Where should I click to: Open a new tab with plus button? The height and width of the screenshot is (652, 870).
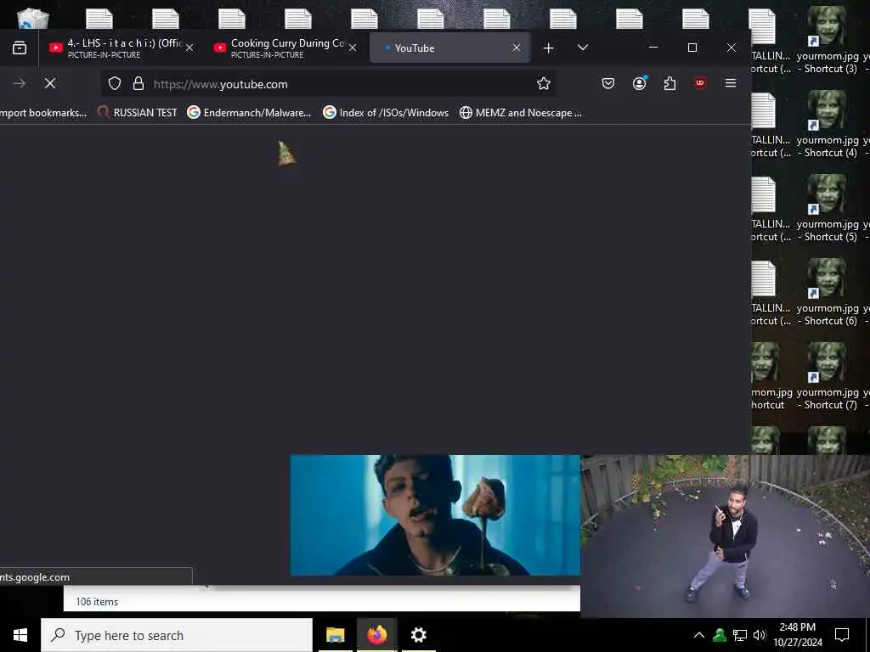click(548, 48)
